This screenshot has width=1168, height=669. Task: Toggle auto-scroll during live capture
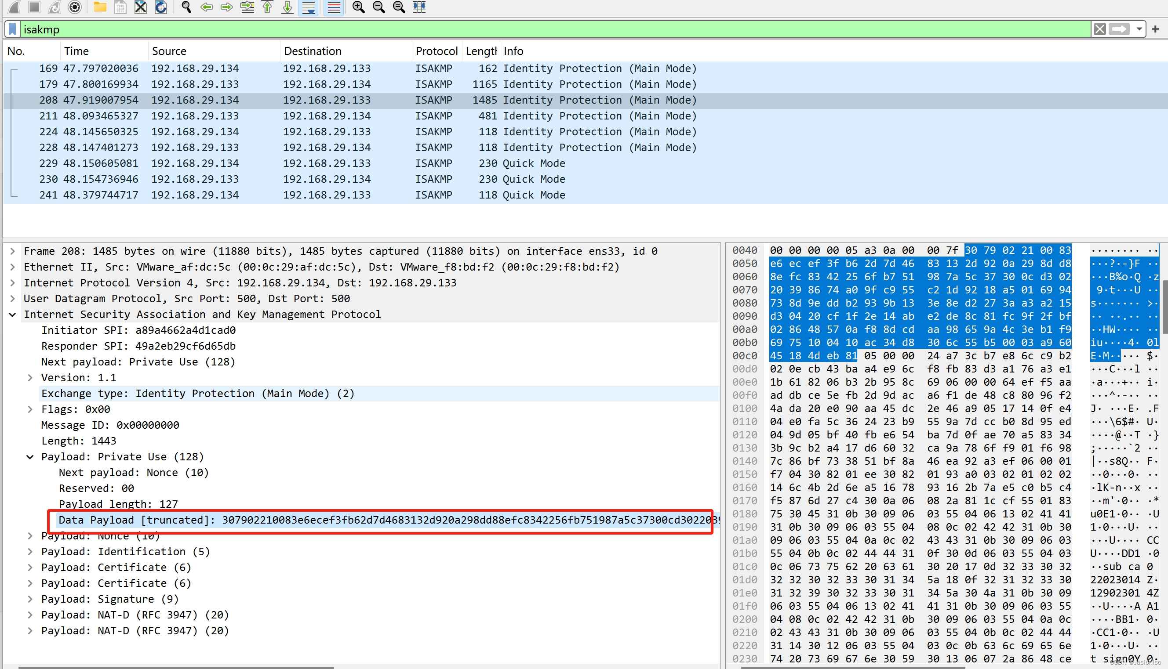[309, 7]
